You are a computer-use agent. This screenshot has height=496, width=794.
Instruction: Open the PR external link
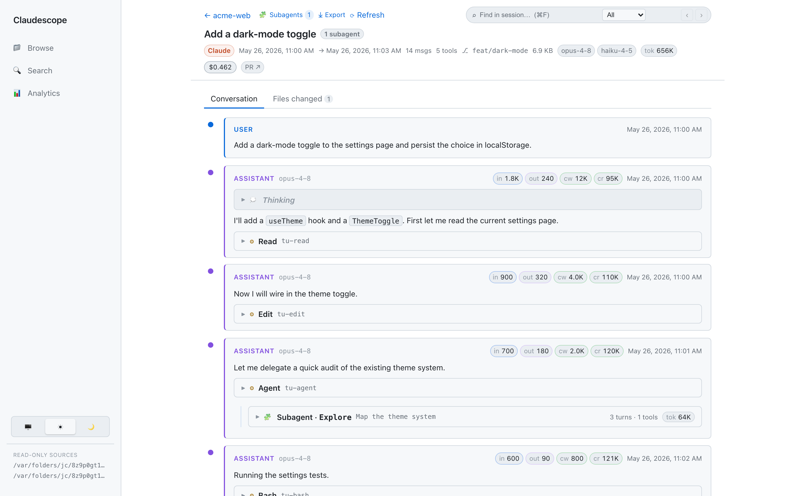[252, 67]
